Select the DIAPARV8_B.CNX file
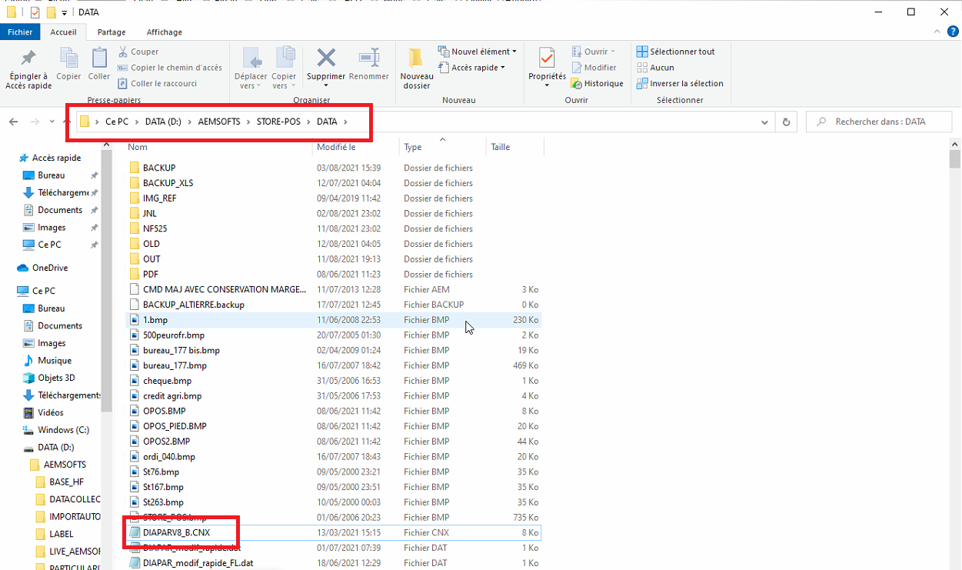This screenshot has height=570, width=962. [x=176, y=532]
